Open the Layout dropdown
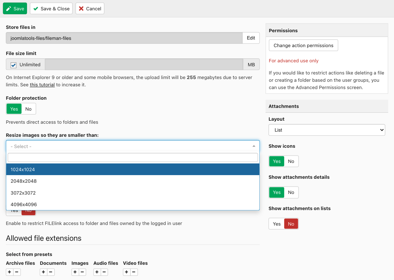Image resolution: width=394 pixels, height=280 pixels. [327, 130]
